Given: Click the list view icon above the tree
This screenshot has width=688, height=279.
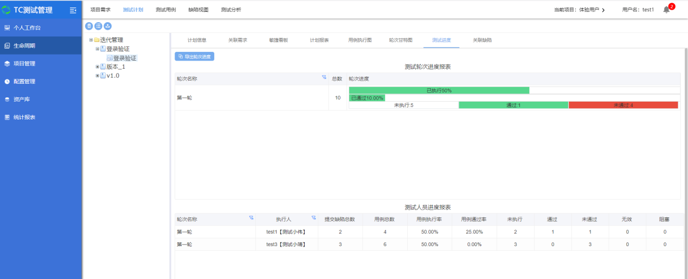Looking at the screenshot, I should 98,26.
